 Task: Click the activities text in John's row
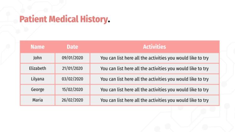(154, 58)
